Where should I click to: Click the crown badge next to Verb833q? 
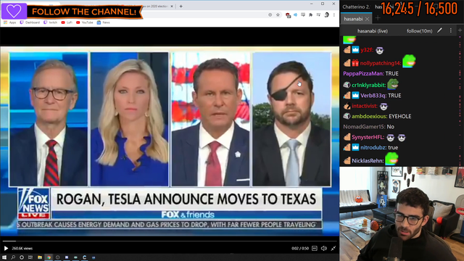click(x=355, y=95)
